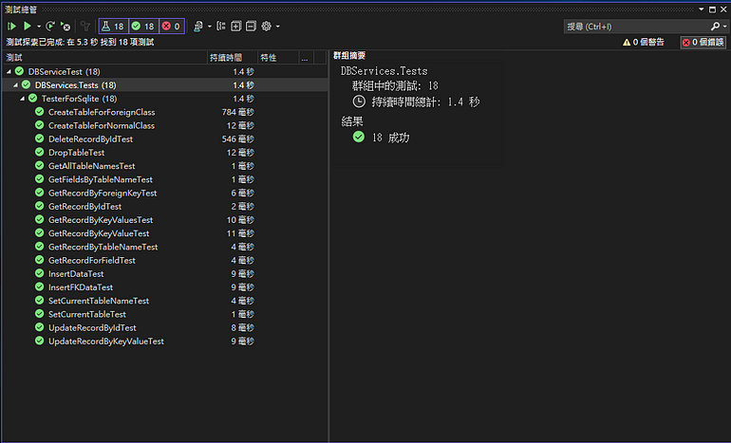The height and width of the screenshot is (443, 731).
Task: Click 群組中的測試: 18 summary line
Action: (x=395, y=86)
